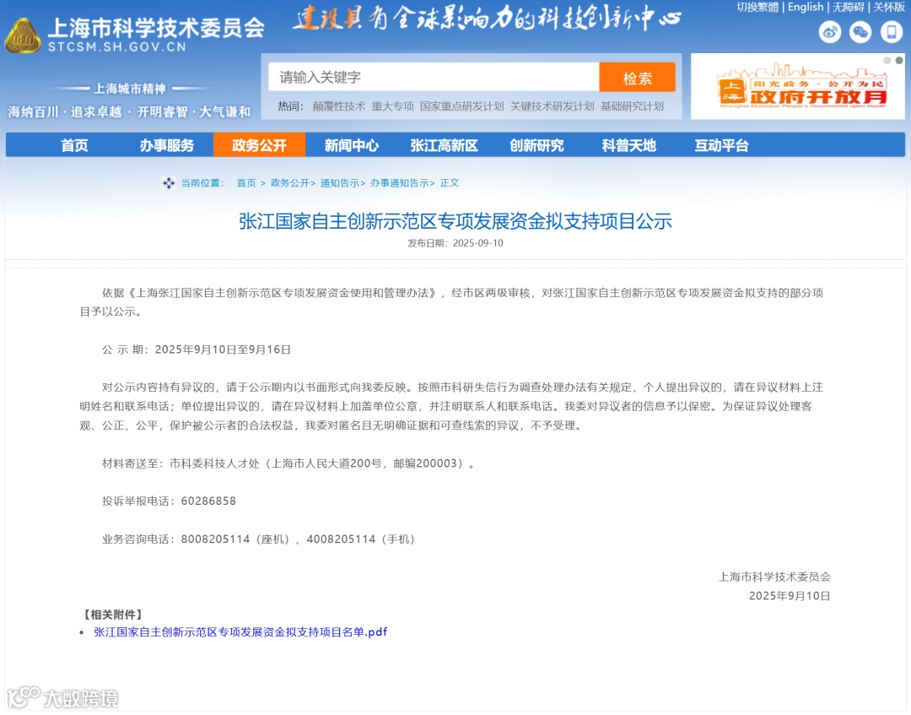Open the 新闻中心 navigation tab
911x715 pixels.
click(352, 145)
